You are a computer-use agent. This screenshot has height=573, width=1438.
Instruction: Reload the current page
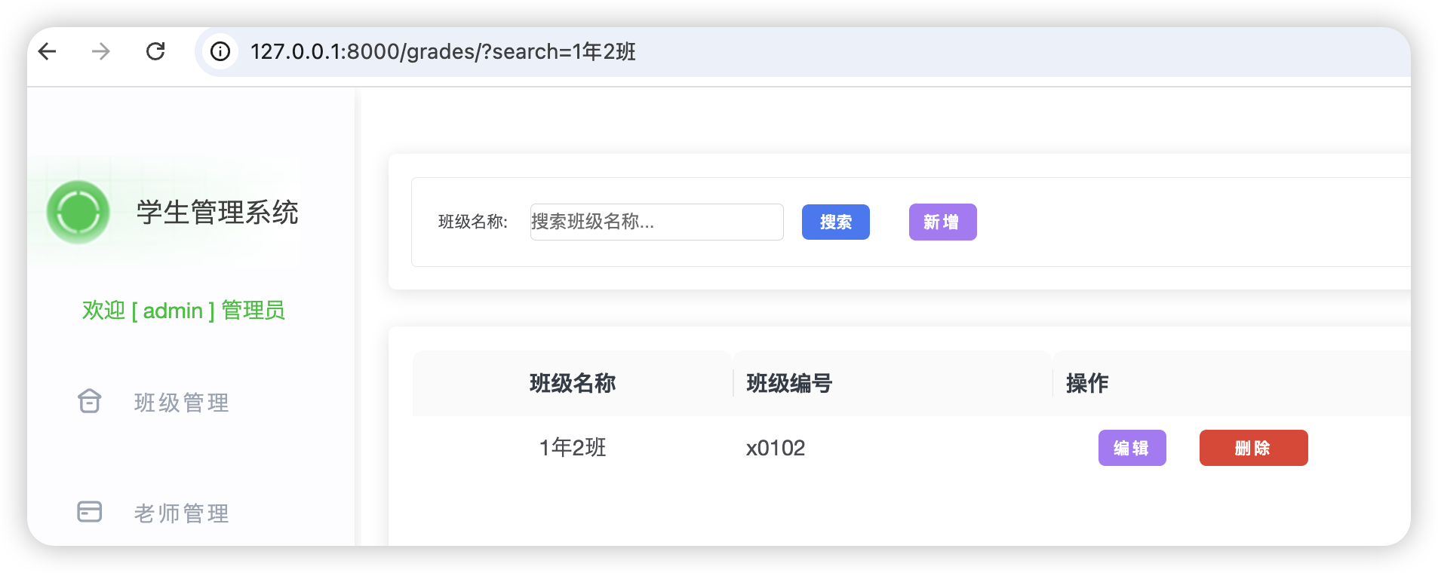pyautogui.click(x=155, y=51)
